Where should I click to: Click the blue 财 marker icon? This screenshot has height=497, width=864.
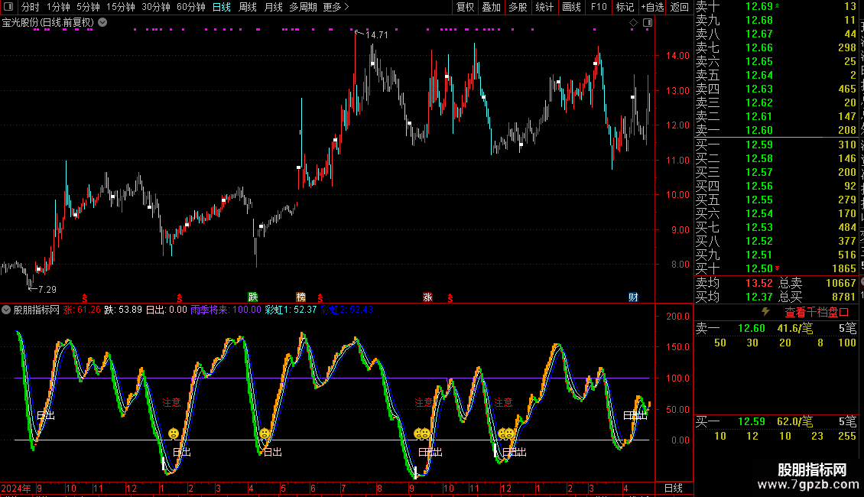click(x=633, y=297)
